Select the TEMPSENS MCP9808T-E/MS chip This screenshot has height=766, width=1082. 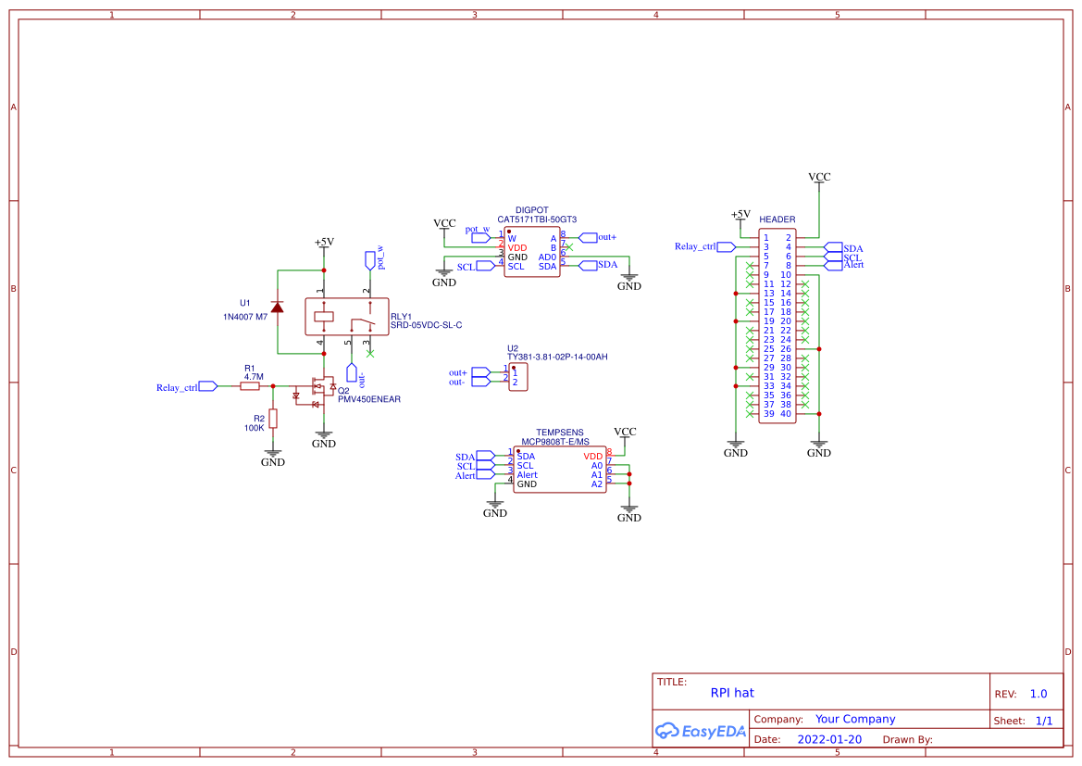560,468
